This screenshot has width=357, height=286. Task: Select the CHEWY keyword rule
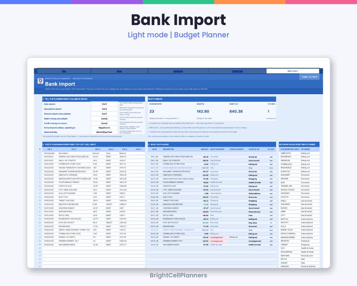point(284,263)
